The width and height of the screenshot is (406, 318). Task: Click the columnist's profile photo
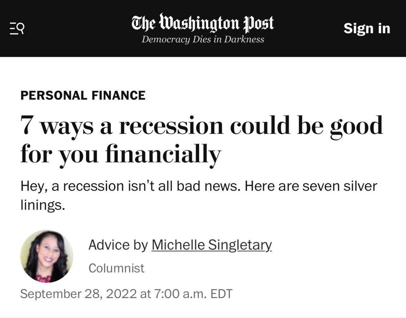click(47, 256)
